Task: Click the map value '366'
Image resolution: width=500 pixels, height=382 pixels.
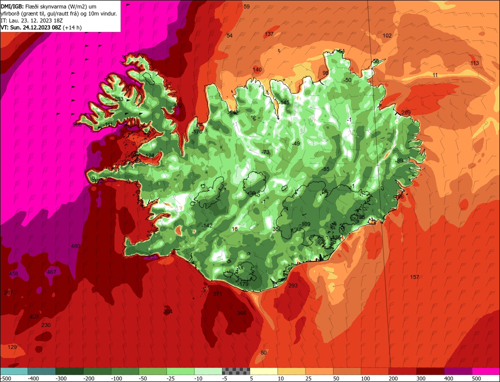Action: 241,313
